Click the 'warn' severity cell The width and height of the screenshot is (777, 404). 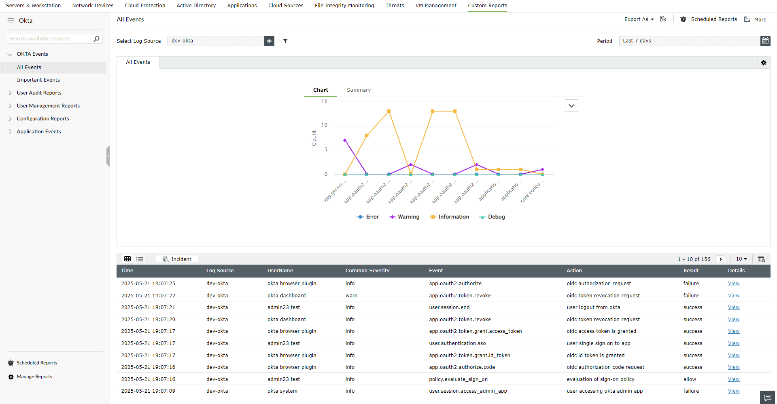click(351, 296)
